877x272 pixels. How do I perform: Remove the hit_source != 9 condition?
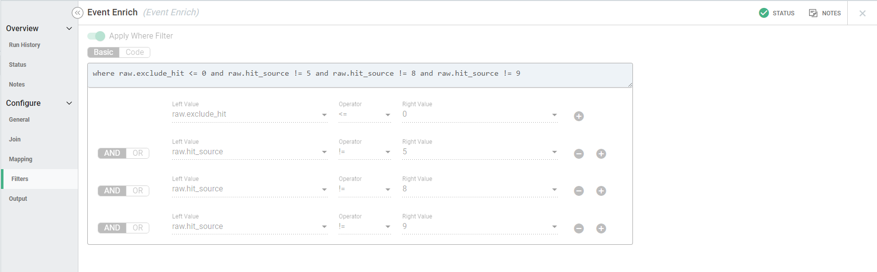(x=579, y=228)
